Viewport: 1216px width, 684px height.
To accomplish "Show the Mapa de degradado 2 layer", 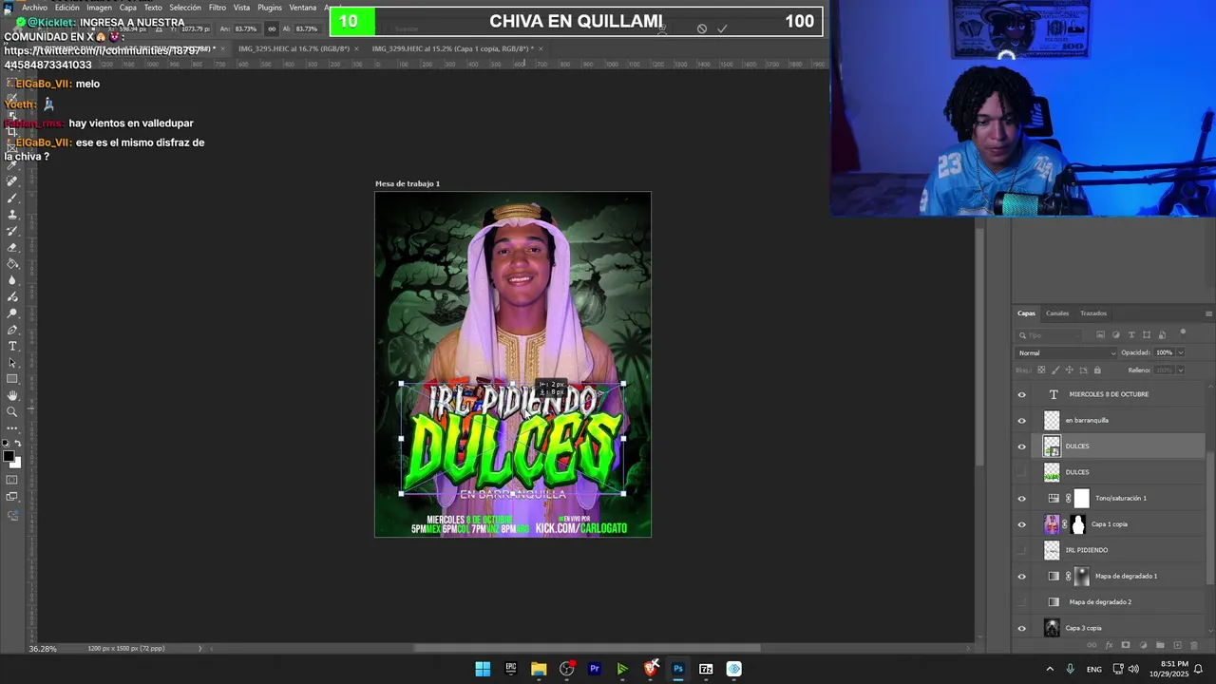I will point(1022,601).
